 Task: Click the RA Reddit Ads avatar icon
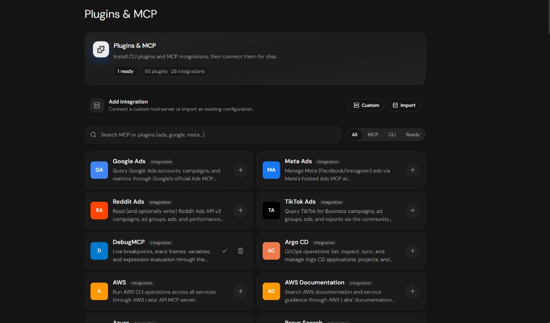(x=99, y=210)
